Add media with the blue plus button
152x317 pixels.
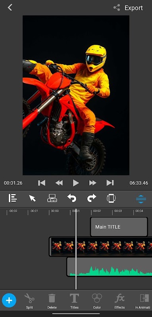coord(9,300)
